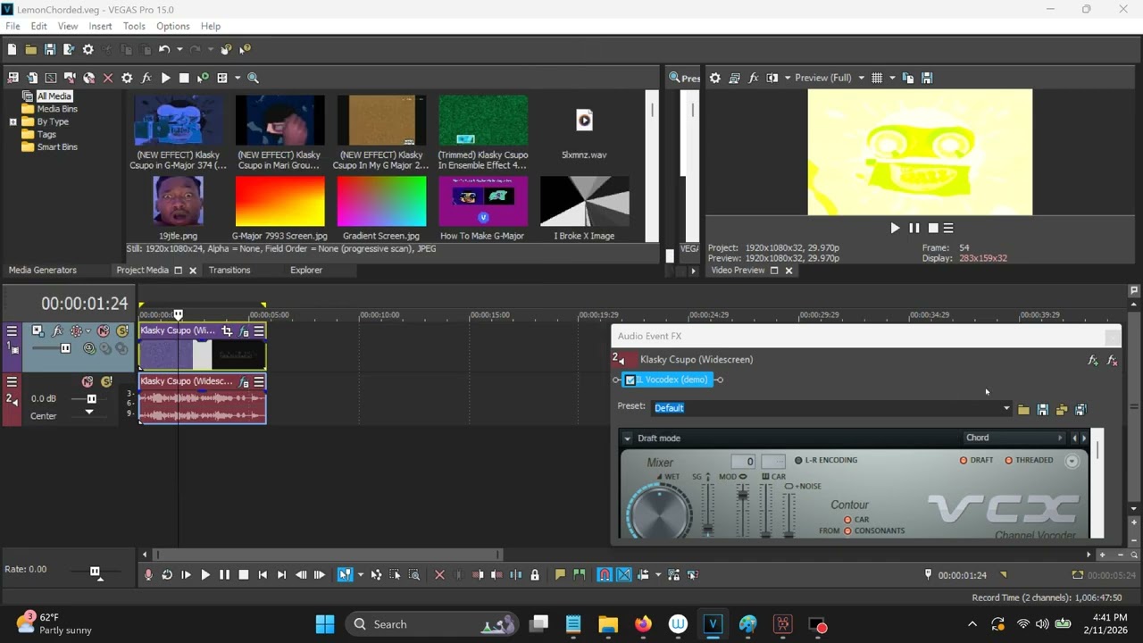Open video preview Project Video Properties gear
Viewport: 1143px width, 643px height.
click(x=714, y=78)
